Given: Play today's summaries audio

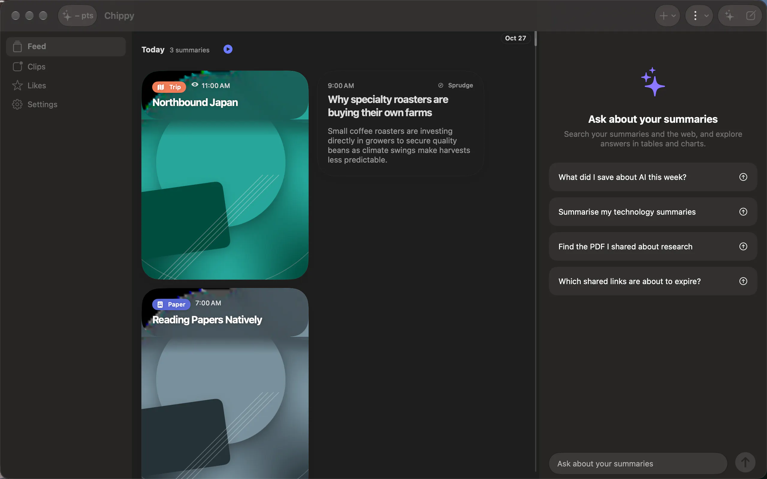Looking at the screenshot, I should pos(228,49).
